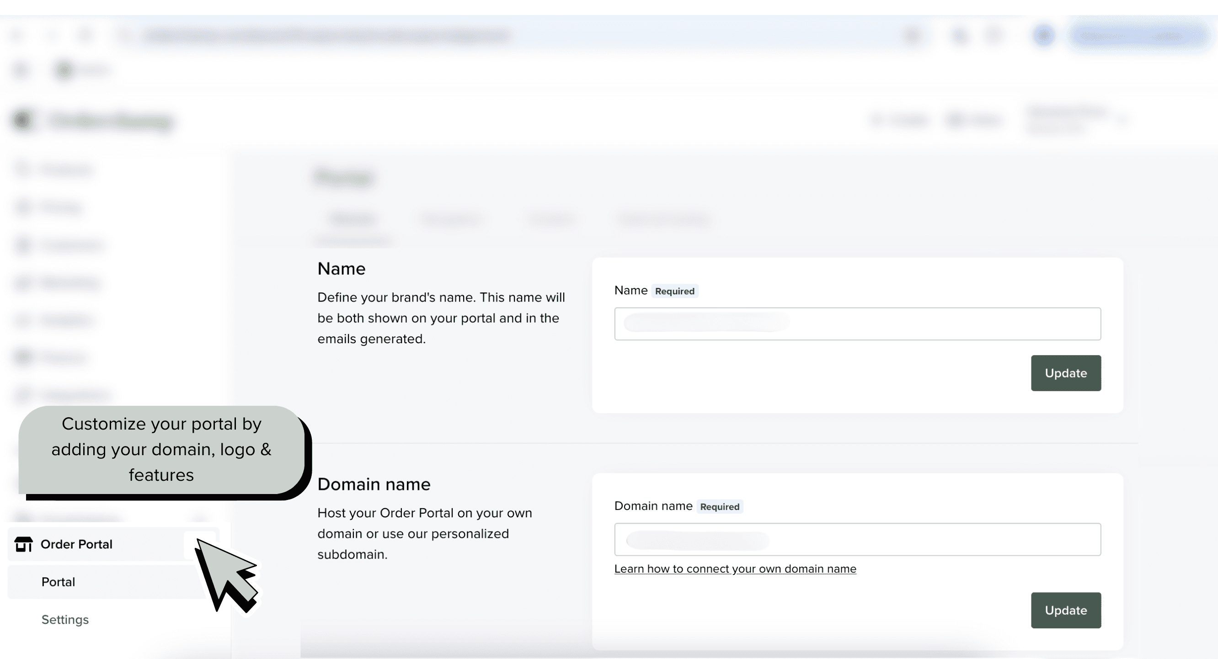Open the Order Portal sidebar section
The height and width of the screenshot is (659, 1218).
tap(77, 544)
